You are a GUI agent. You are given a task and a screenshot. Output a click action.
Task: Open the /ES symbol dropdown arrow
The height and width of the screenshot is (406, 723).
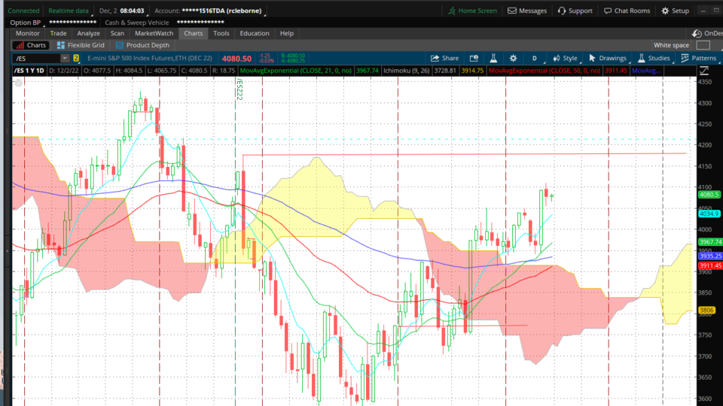[x=65, y=58]
